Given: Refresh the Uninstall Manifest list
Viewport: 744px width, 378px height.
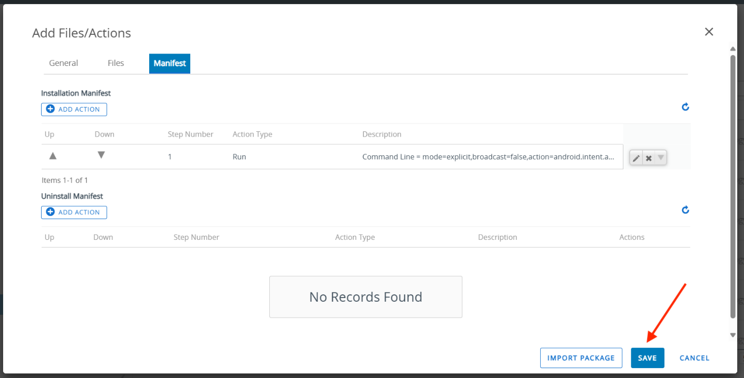Looking at the screenshot, I should [x=685, y=210].
